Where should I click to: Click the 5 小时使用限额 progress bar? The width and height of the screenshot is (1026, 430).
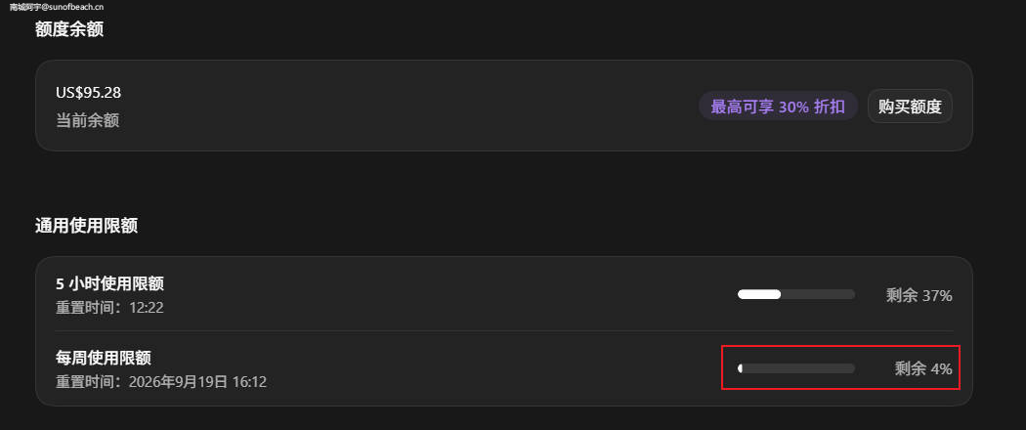(796, 294)
